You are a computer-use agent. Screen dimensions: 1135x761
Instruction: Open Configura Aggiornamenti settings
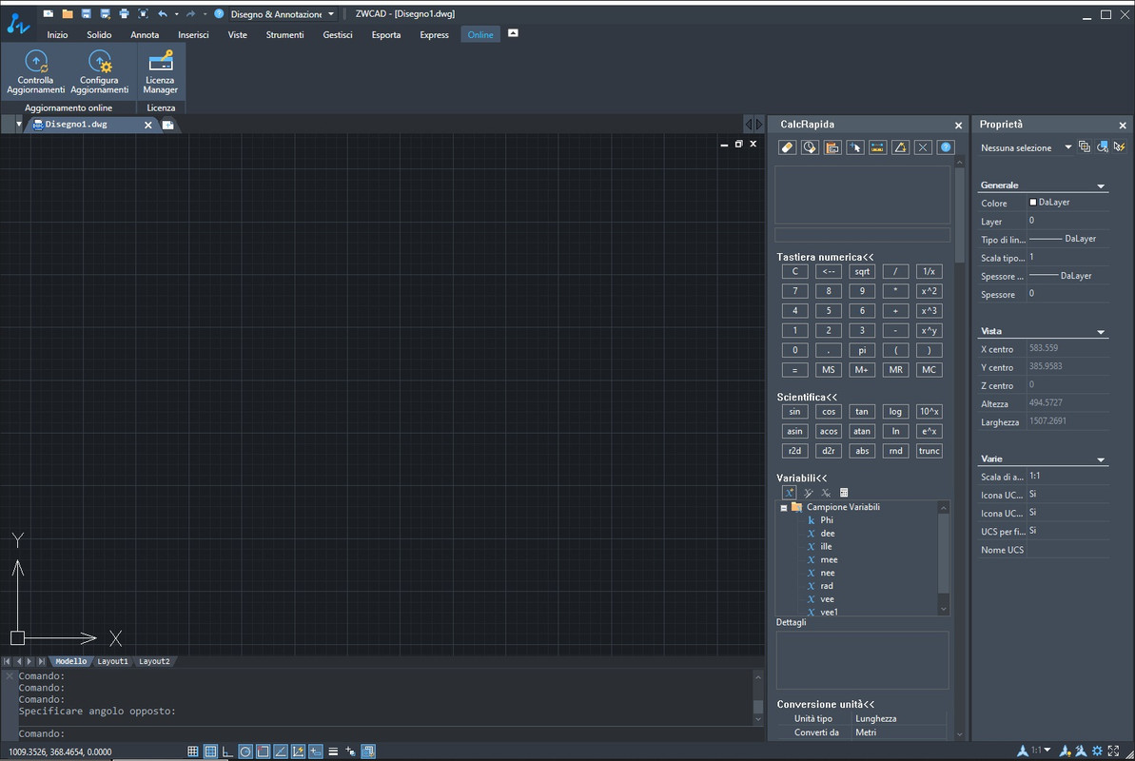pyautogui.click(x=99, y=71)
